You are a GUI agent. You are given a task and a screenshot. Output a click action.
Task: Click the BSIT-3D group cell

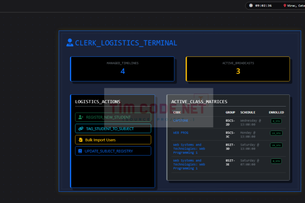tap(230, 147)
